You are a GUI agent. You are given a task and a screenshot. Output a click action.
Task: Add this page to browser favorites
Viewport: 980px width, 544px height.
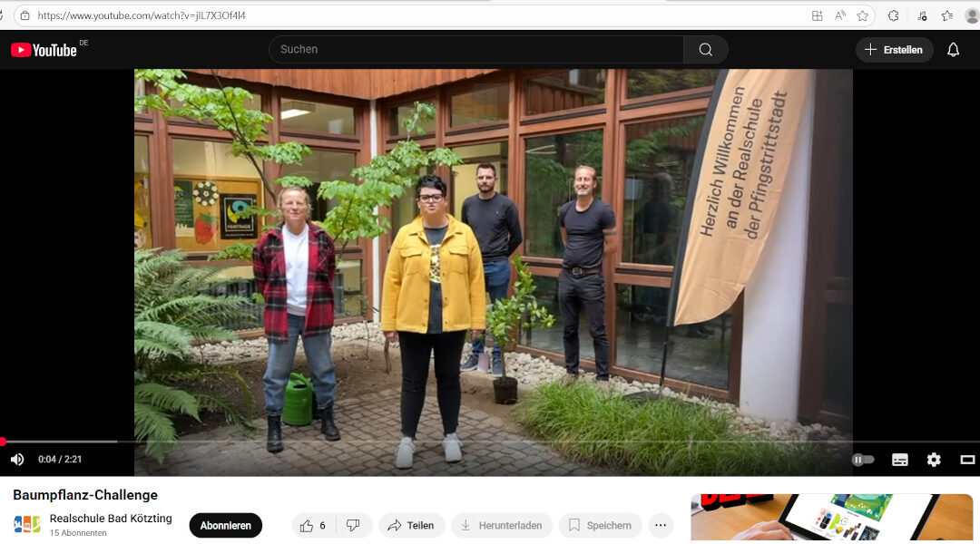coord(863,15)
